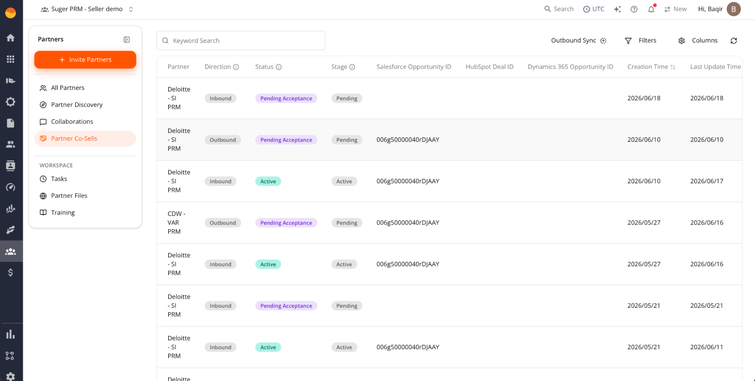This screenshot has width=755, height=381.
Task: Open Tasks in workspace
Action: coord(85,179)
